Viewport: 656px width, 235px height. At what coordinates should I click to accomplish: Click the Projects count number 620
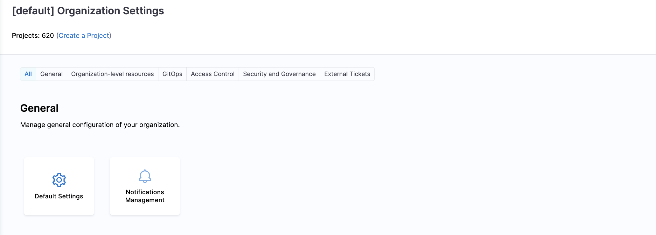click(48, 35)
